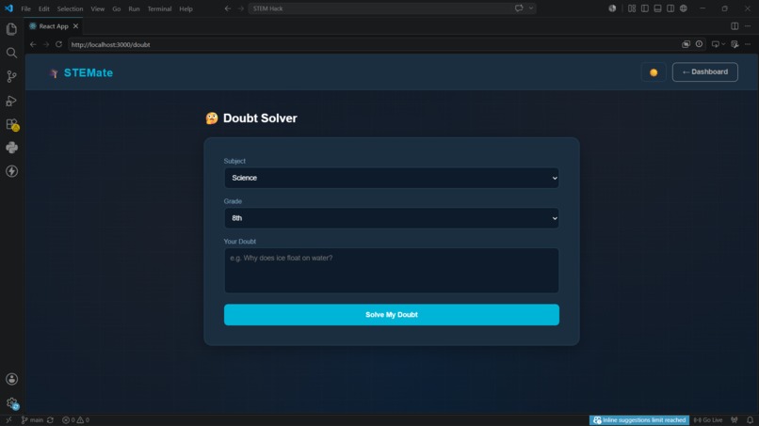This screenshot has height=426, width=759.
Task: Click Go Live in status bar
Action: click(708, 420)
